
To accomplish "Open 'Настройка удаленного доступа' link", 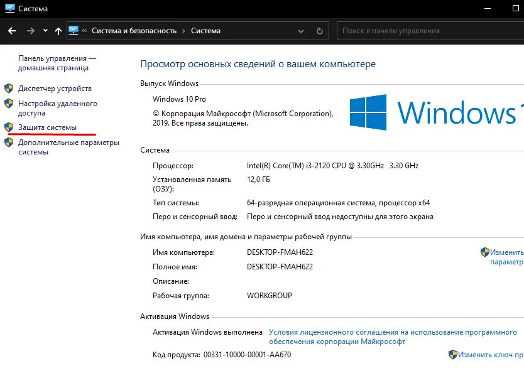I will coord(57,108).
